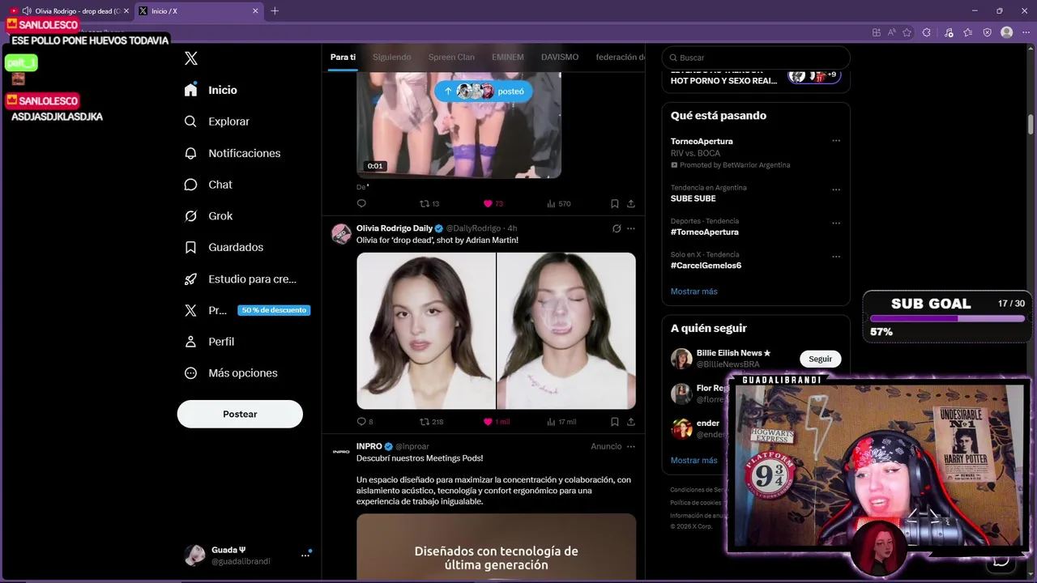Open Premium with 50% discount
This screenshot has height=583, width=1037.
click(x=247, y=310)
